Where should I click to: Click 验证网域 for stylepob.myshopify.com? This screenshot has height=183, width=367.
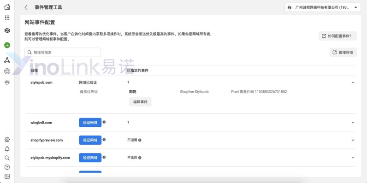point(90,158)
